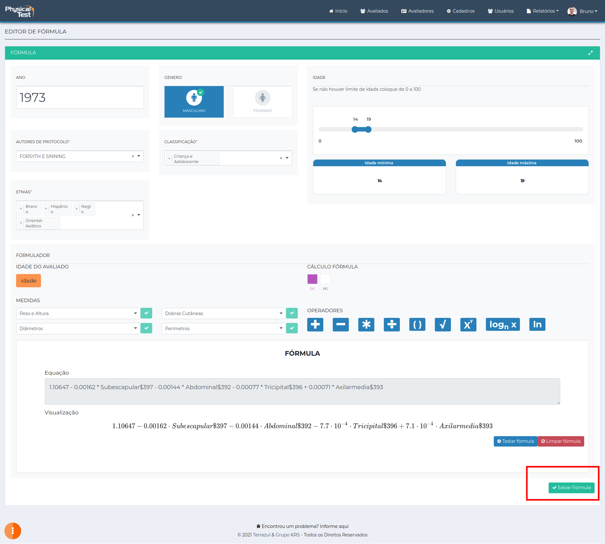Insert the x power y operator
The image size is (605, 544).
[468, 325]
